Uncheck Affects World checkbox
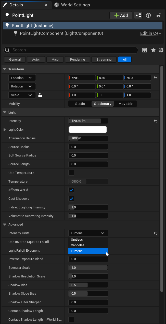This screenshot has width=166, height=324. click(71, 190)
